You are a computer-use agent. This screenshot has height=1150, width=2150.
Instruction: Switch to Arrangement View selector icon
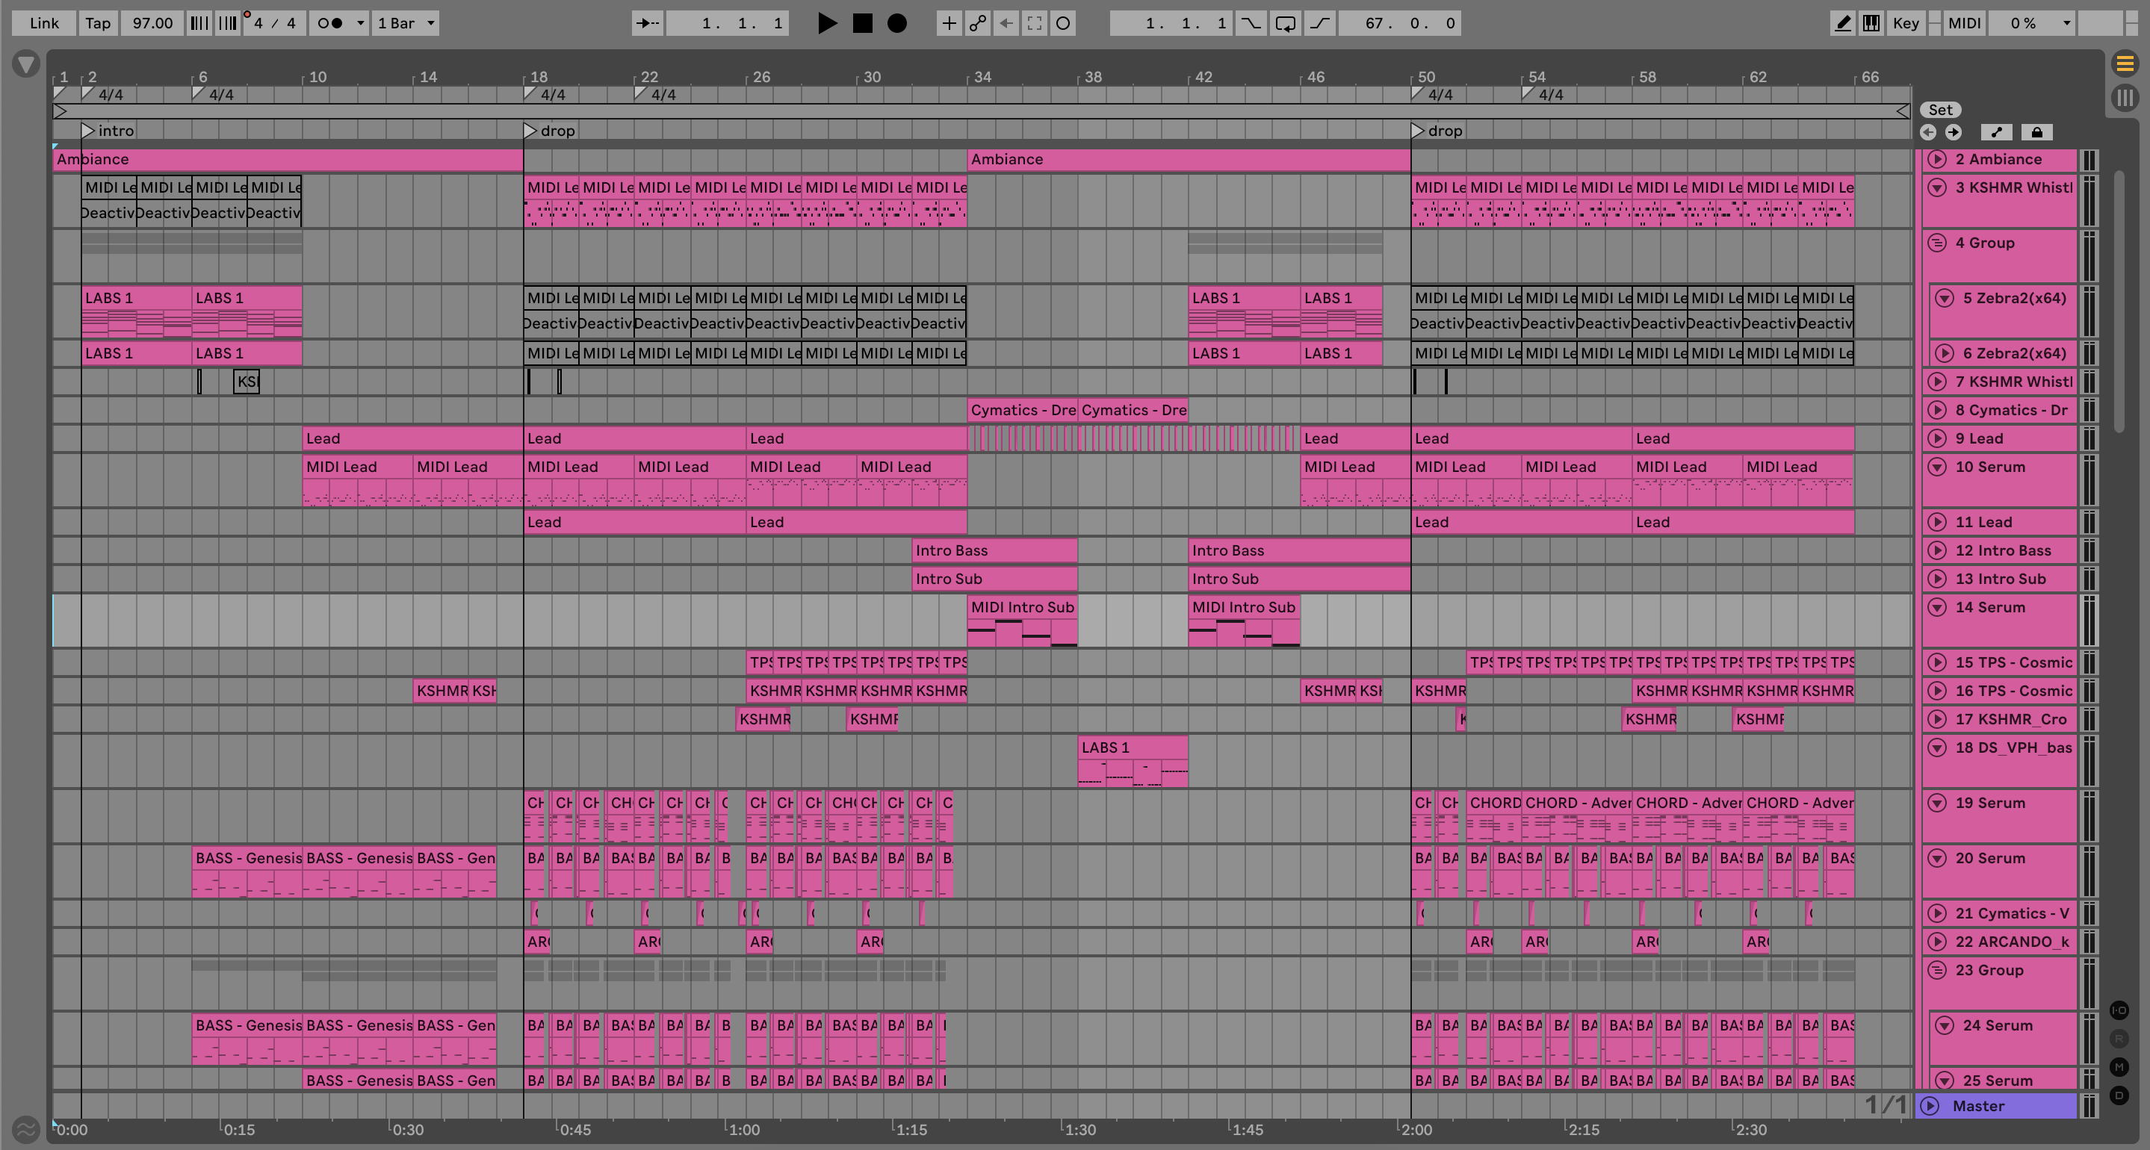[2125, 63]
